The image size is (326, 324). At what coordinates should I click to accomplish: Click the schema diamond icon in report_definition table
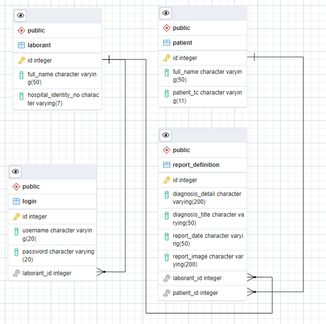(167, 150)
